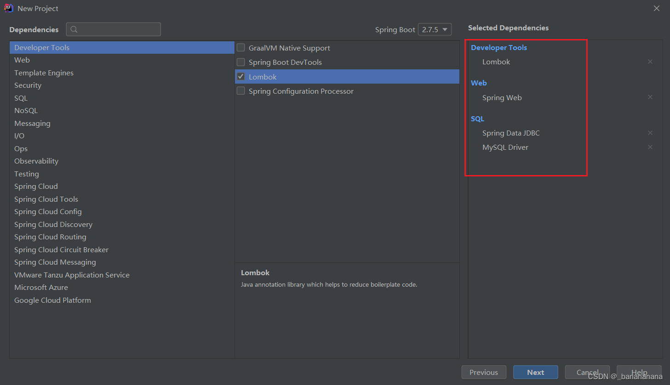Viewport: 670px width, 385px height.
Task: Select the Messaging category
Action: click(x=122, y=123)
